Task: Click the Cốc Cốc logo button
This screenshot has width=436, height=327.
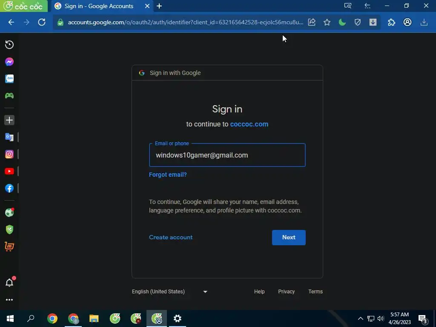Action: click(24, 6)
